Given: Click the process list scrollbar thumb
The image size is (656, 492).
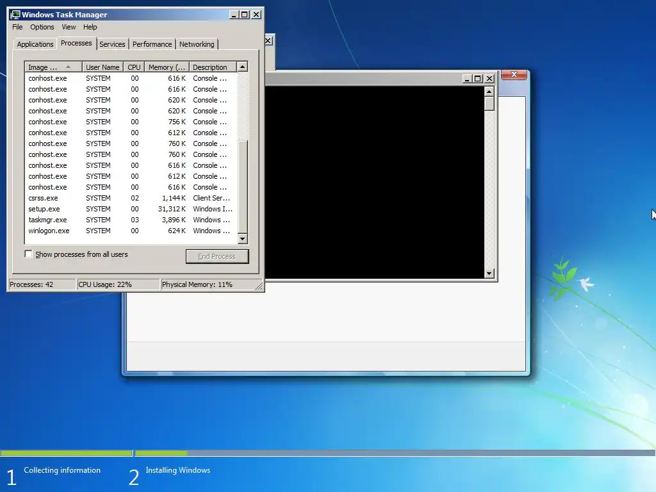Looking at the screenshot, I should (242, 186).
